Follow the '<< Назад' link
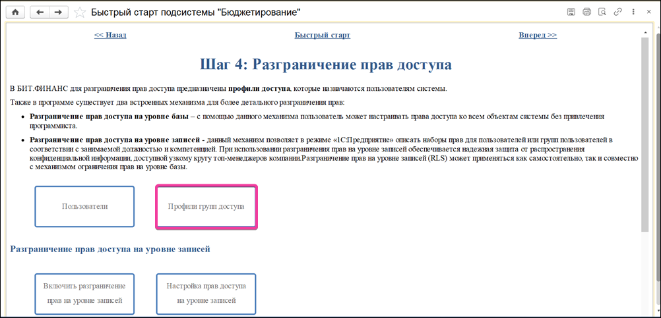Viewport: 661px width, 318px height. pos(110,36)
